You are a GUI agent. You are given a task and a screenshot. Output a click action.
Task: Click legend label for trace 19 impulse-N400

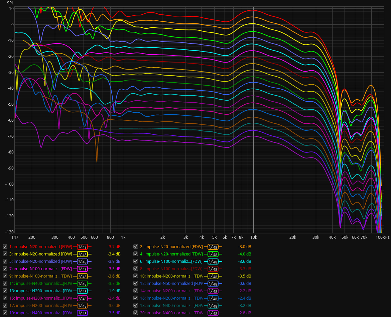(41, 313)
